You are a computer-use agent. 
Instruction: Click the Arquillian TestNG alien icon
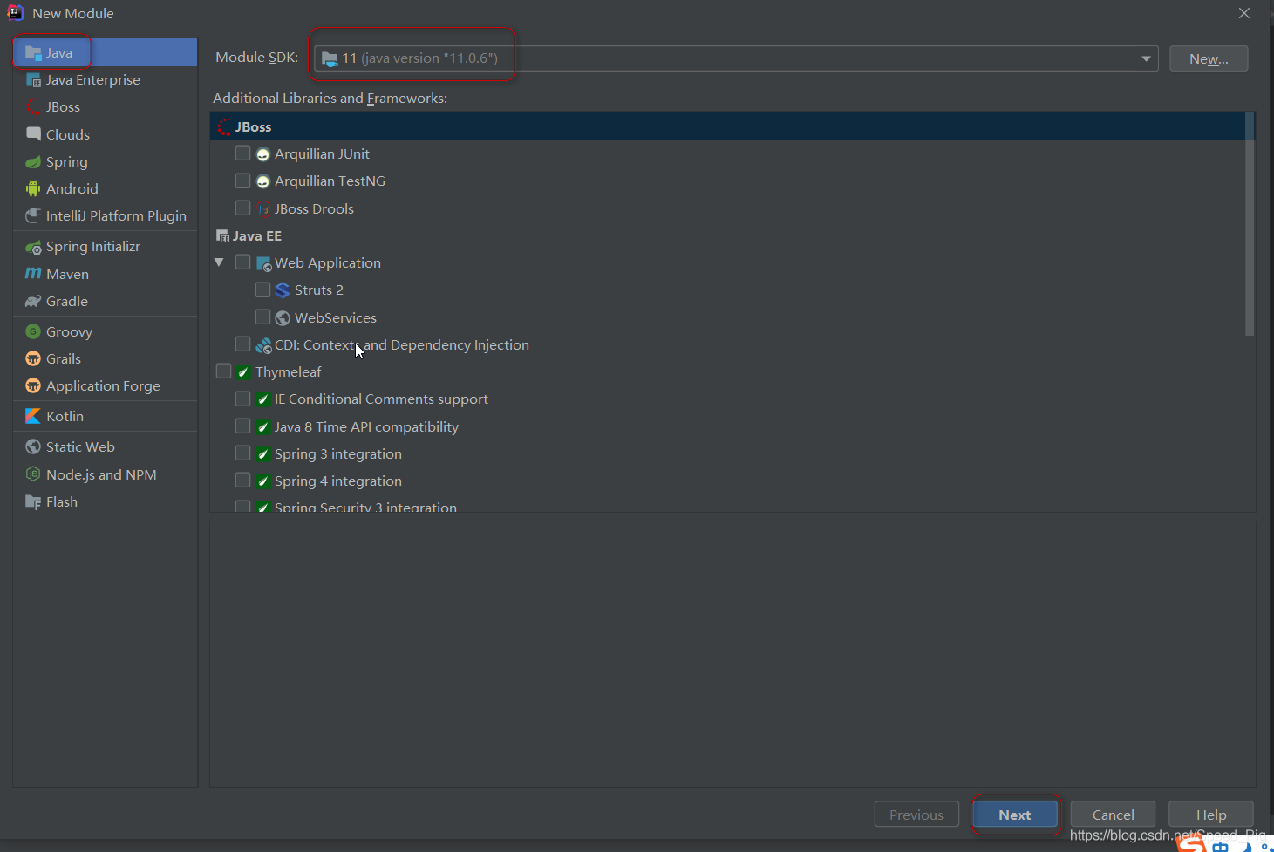coord(263,181)
